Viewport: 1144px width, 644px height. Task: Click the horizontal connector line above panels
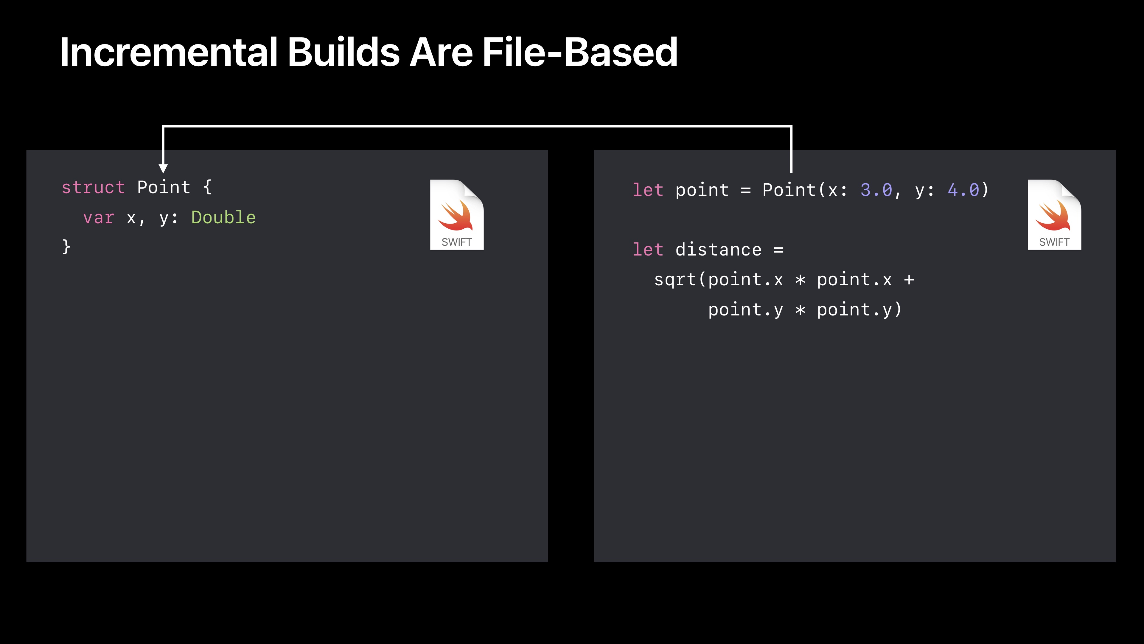tap(477, 126)
